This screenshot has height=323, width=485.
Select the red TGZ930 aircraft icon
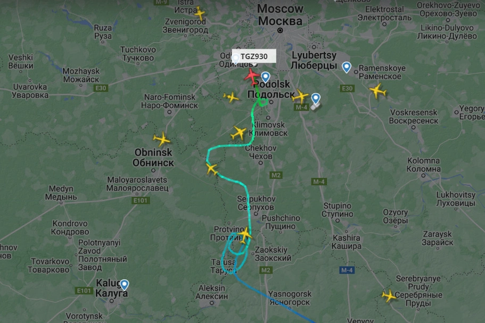pyautogui.click(x=252, y=76)
